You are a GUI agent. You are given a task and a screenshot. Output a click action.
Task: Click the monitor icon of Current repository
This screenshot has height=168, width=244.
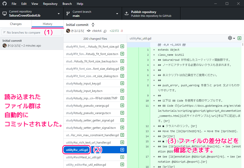(5, 13)
